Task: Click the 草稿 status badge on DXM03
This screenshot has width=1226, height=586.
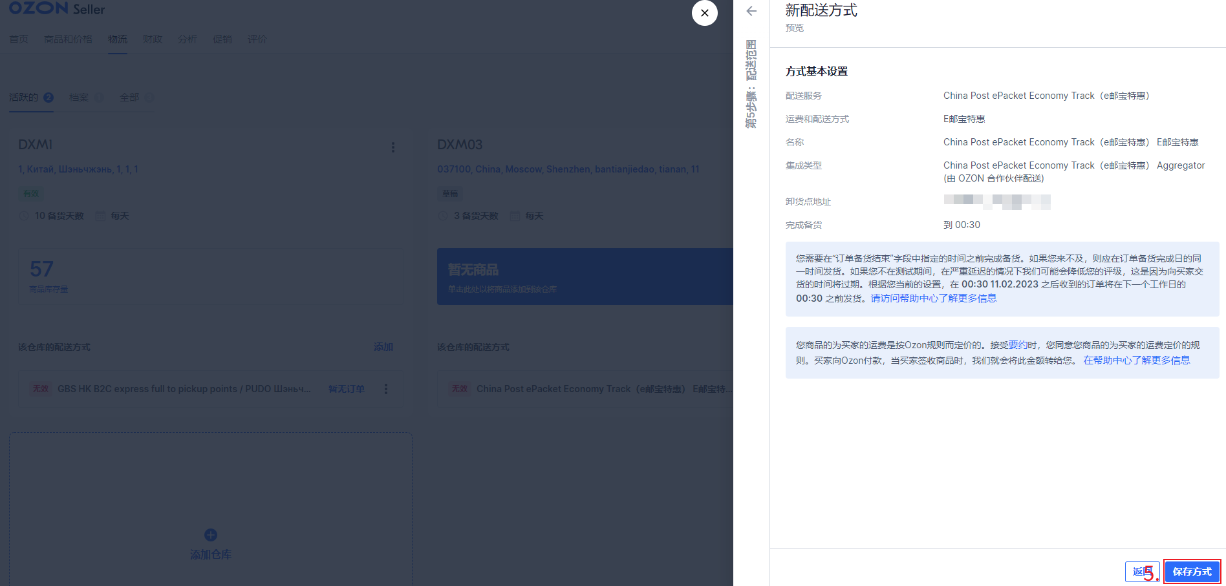Action: pos(450,194)
